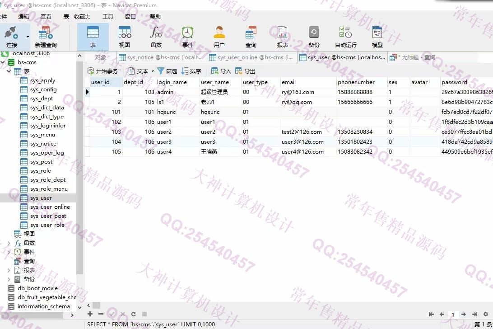Image resolution: width=493 pixels, height=329 pixels.
Task: Open the 备份 backup toolbar icon
Action: click(x=314, y=37)
